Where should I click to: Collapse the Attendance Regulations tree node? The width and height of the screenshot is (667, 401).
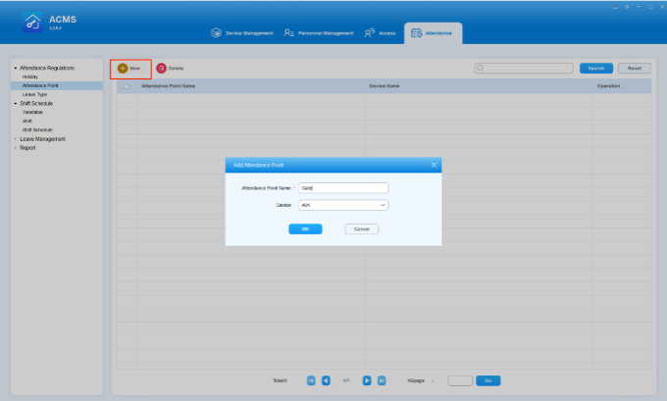point(15,68)
